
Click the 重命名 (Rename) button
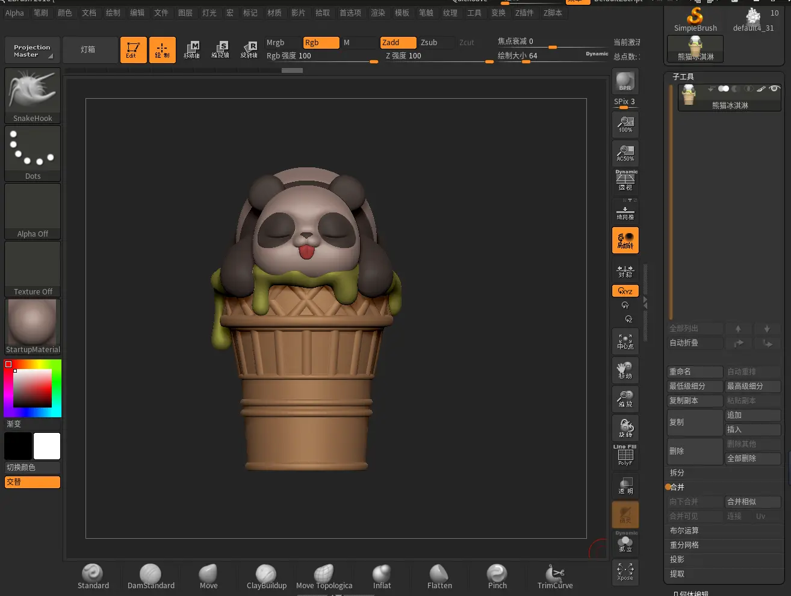(694, 371)
